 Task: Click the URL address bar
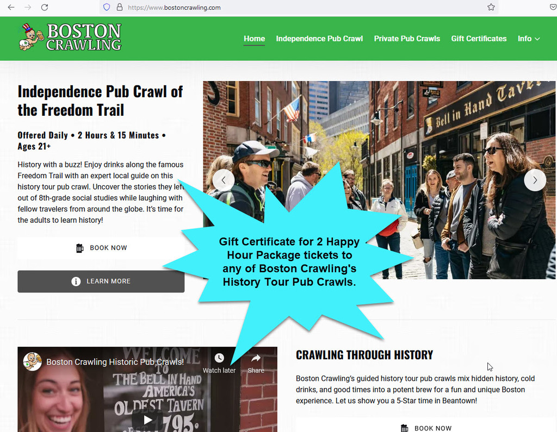pos(299,8)
